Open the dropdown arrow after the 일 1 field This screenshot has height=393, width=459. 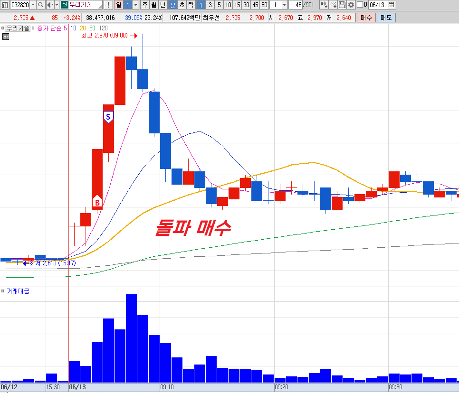135,5
